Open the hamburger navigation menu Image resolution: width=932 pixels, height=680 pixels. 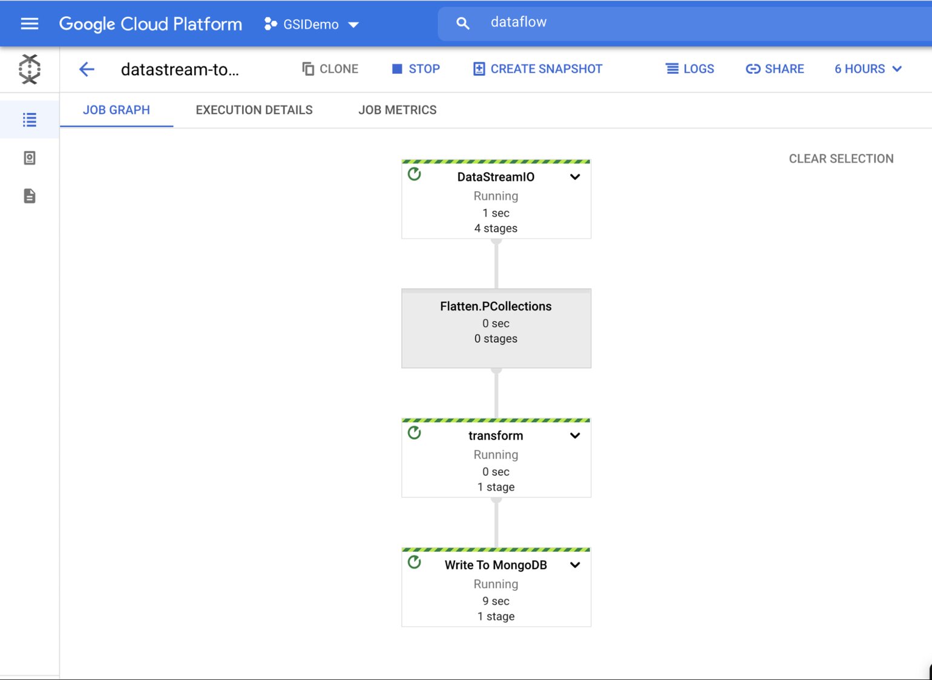pyautogui.click(x=29, y=24)
